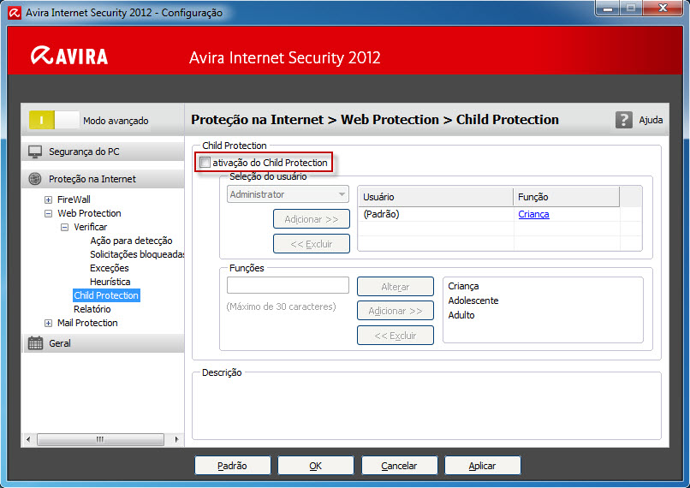The image size is (690, 488).
Task: Select Web Protection in the tree
Action: (89, 213)
